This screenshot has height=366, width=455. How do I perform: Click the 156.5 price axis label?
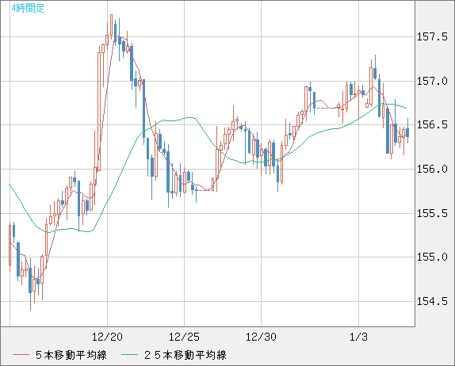click(x=432, y=125)
